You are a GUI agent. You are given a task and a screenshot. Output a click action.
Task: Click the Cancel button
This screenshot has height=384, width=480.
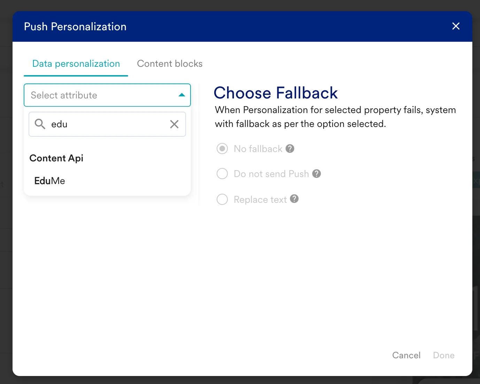pyautogui.click(x=406, y=355)
